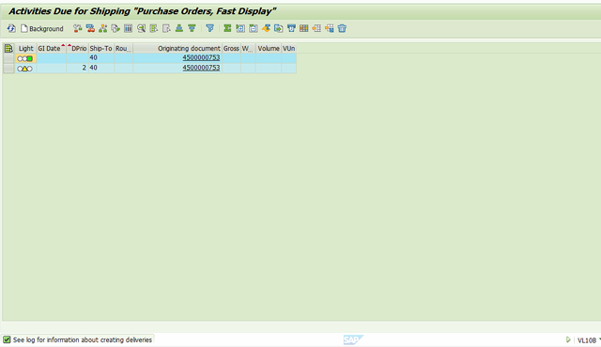Expand status bar with green triangle
This screenshot has width=601, height=347.
(x=568, y=339)
